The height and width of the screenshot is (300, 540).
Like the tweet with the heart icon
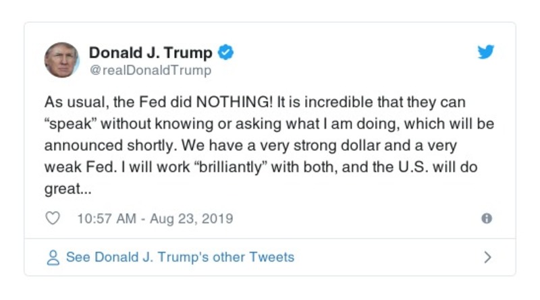[52, 218]
